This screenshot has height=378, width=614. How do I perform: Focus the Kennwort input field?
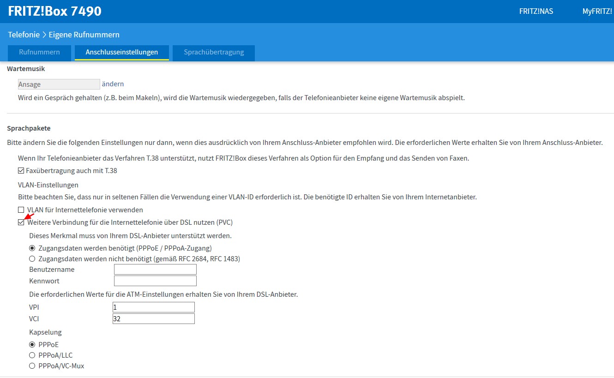[x=155, y=281]
